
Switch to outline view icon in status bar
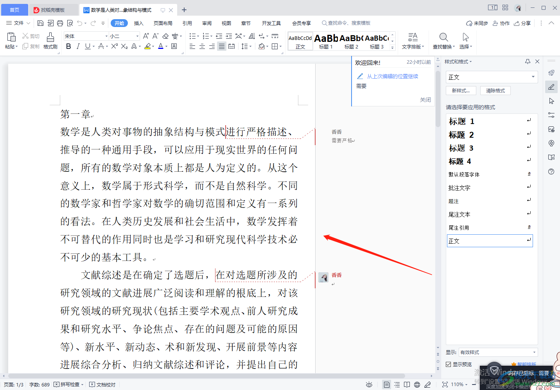click(x=397, y=385)
